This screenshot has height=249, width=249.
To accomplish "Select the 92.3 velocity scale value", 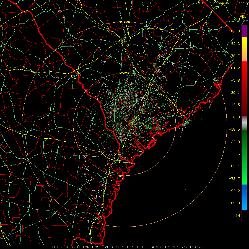I will pyautogui.click(x=235, y=43).
